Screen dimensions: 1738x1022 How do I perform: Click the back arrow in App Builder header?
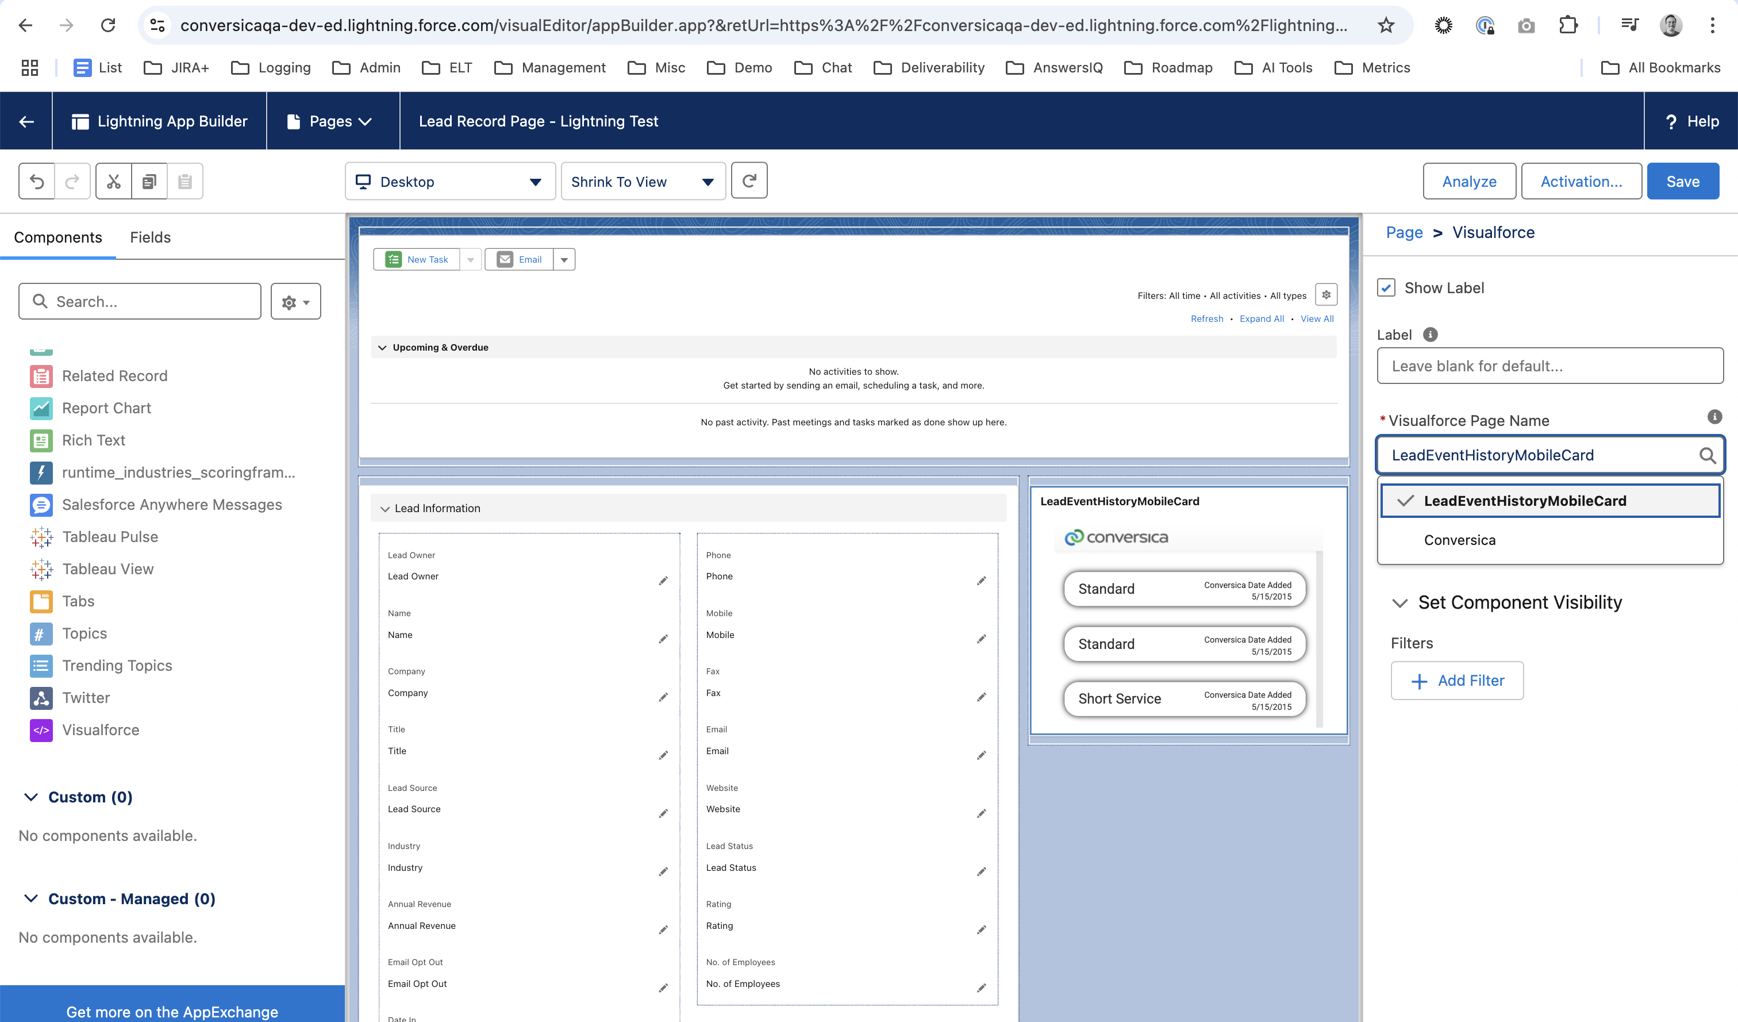click(26, 121)
